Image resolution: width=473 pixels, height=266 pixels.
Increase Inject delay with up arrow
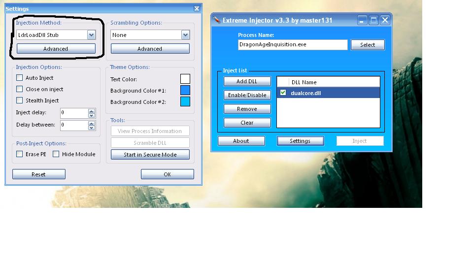92,111
